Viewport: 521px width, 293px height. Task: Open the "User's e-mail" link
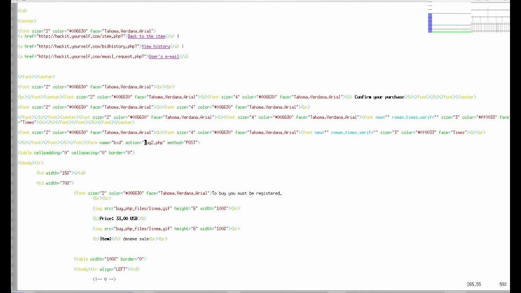(x=164, y=57)
